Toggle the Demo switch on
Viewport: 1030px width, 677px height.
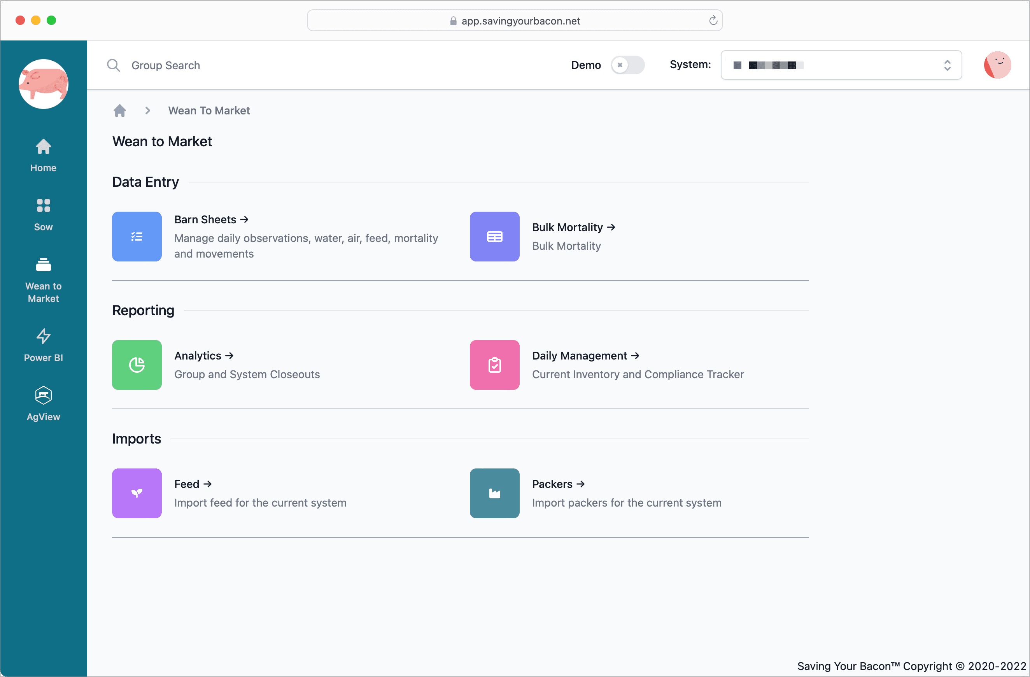[627, 65]
